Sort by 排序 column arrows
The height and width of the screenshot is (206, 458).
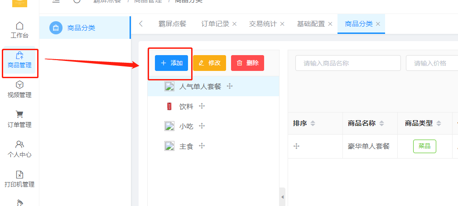pos(313,123)
